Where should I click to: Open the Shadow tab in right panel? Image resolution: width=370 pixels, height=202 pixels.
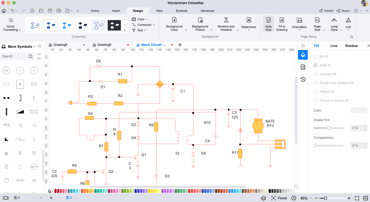point(351,46)
